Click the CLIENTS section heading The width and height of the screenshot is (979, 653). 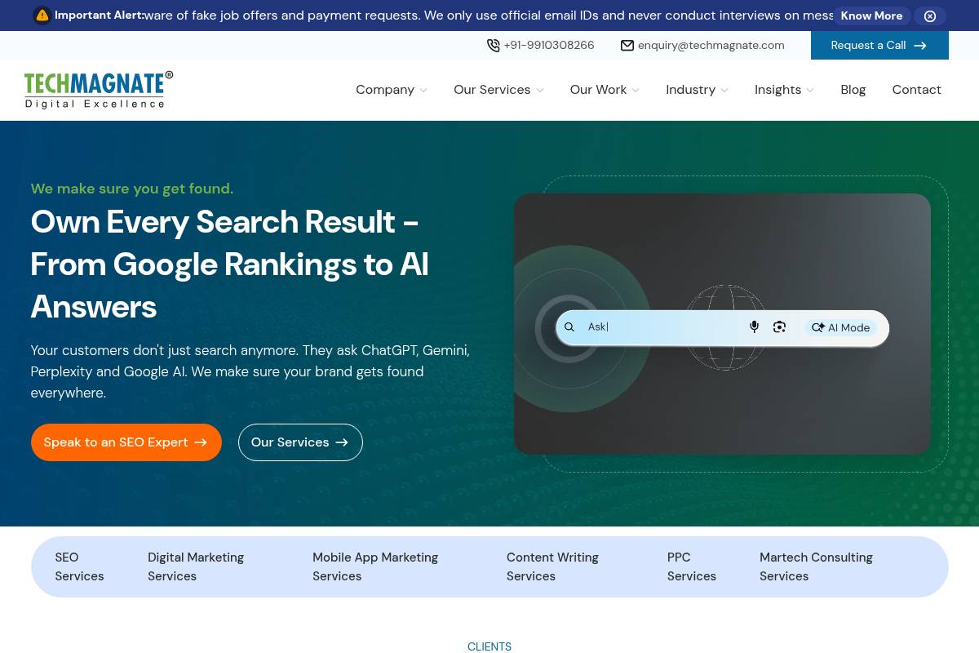tap(489, 646)
